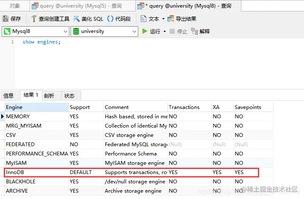304x199 pixels.
Task: Click the 解释 button label
Action: [205, 31]
